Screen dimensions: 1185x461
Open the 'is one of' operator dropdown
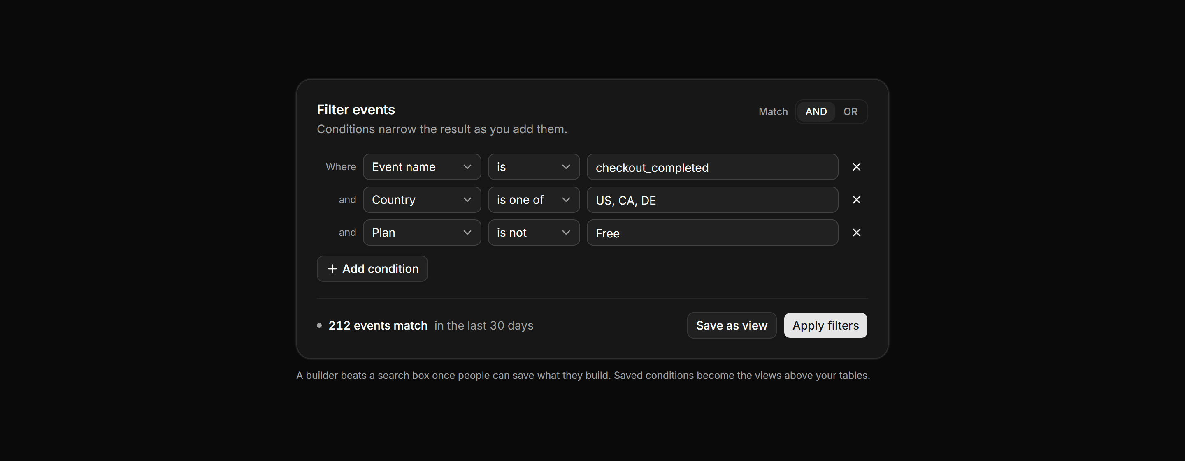[x=534, y=200]
